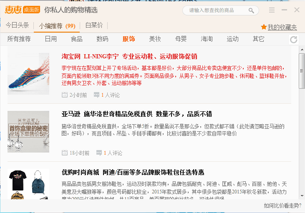Select the 海淘 category
Viewport: 305px width, 213px height.
[207, 39]
